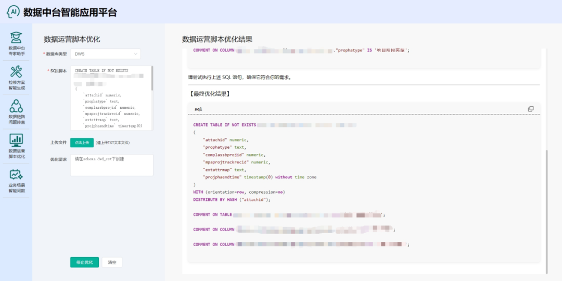
Task: Click the COMMENT ON TABLE line
Action: [289, 215]
